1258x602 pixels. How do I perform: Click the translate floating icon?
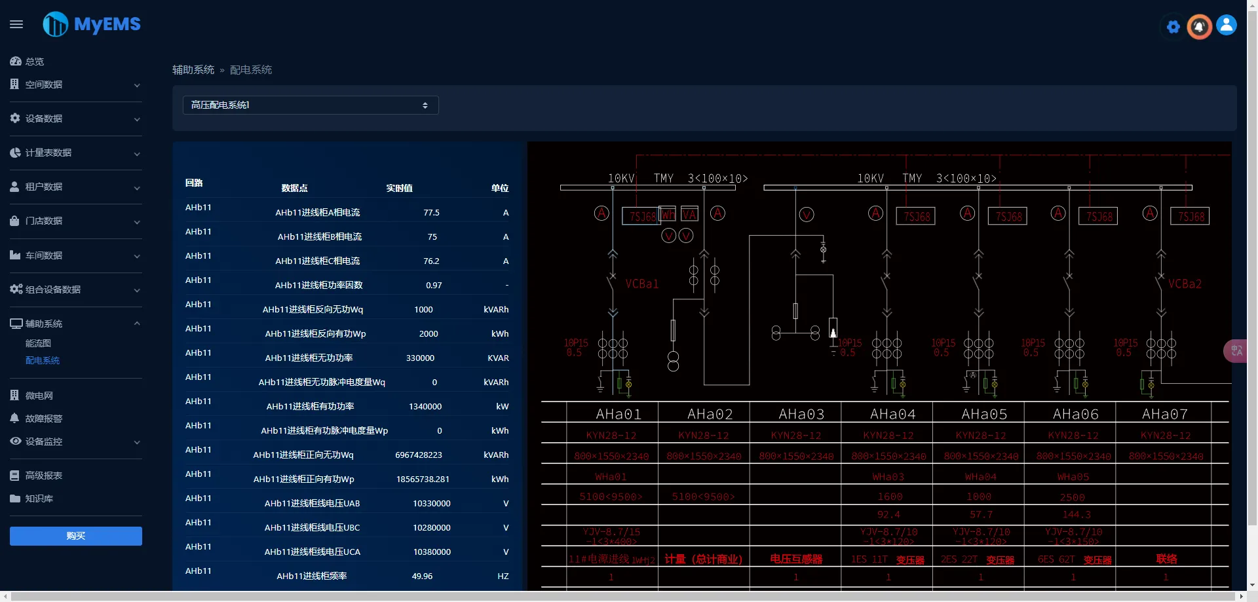tap(1236, 351)
